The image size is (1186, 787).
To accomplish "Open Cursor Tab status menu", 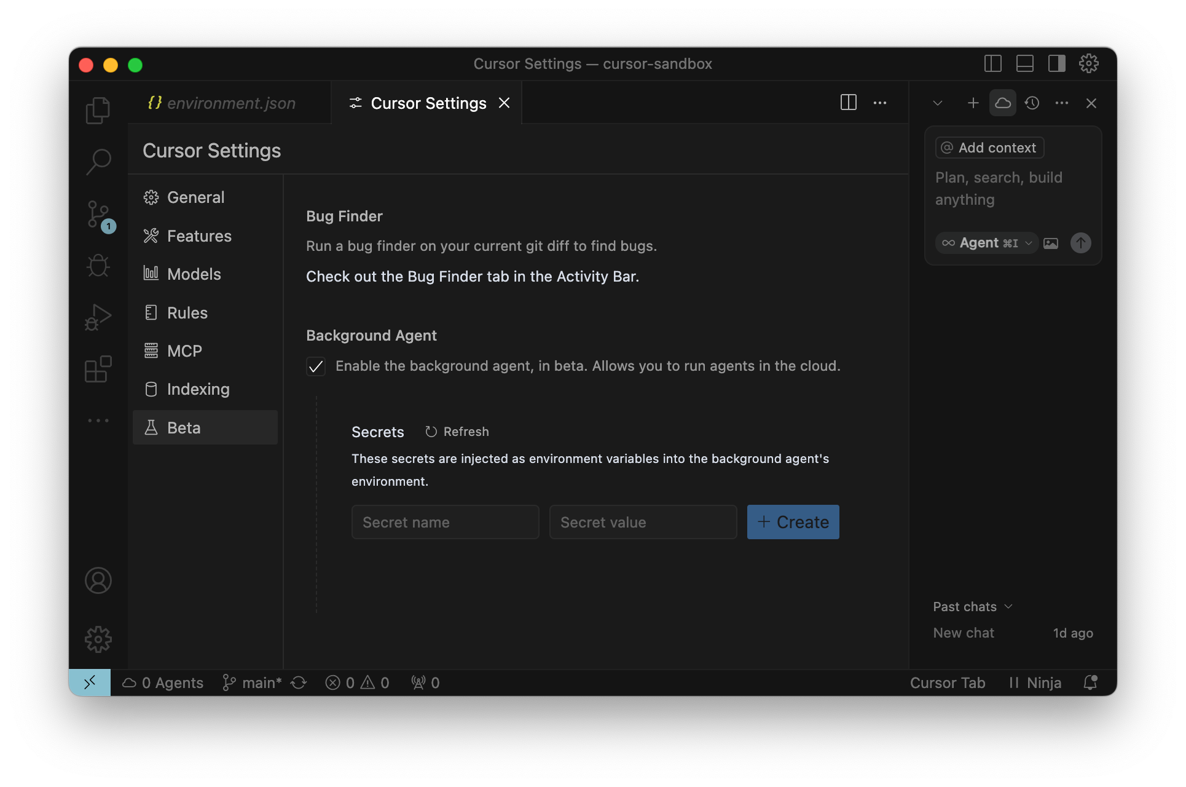I will pos(948,682).
